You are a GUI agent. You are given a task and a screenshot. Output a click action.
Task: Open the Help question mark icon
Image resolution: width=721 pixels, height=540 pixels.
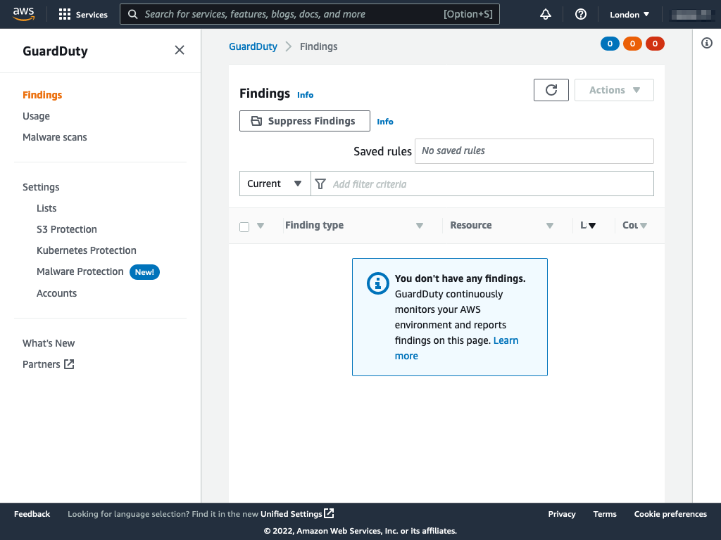point(581,13)
